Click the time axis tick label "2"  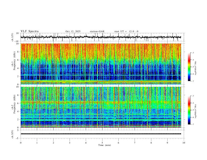click(53, 143)
